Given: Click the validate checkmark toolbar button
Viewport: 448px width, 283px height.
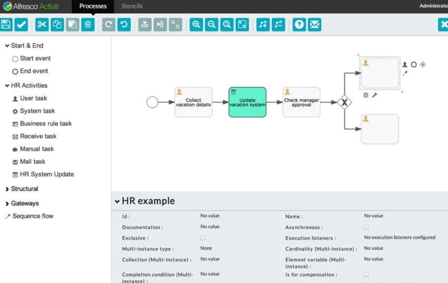Looking at the screenshot, I should coord(21,25).
